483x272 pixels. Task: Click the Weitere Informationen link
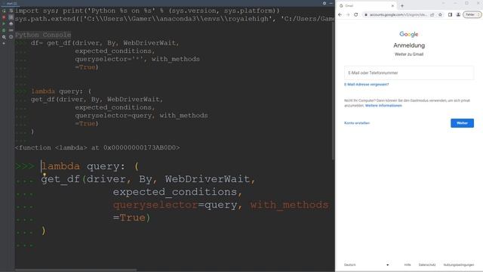(383, 106)
